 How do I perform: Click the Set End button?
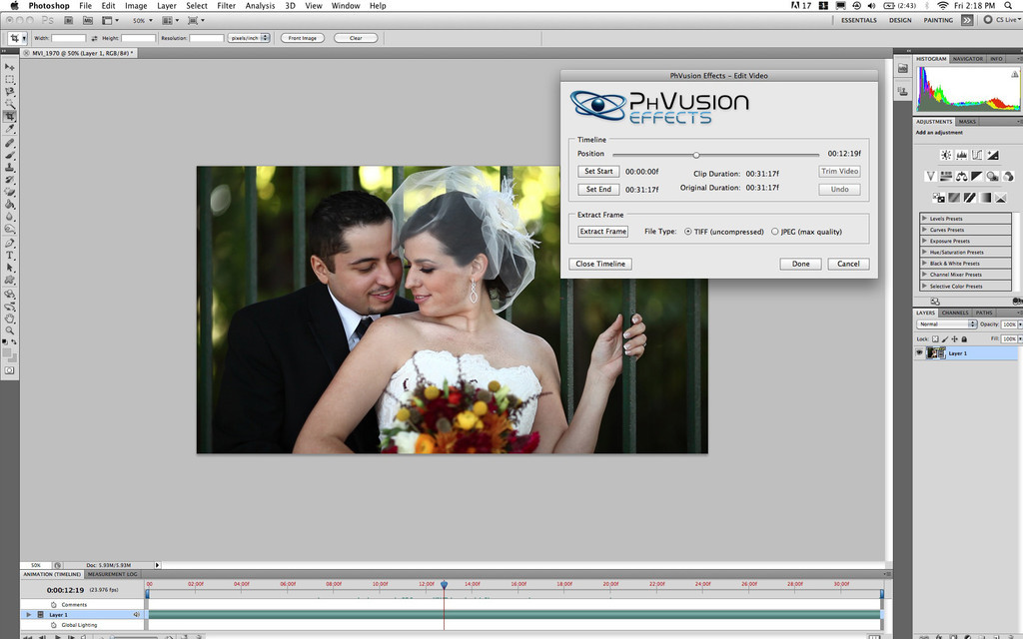[598, 189]
